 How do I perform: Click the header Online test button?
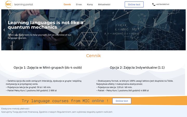[134, 4]
